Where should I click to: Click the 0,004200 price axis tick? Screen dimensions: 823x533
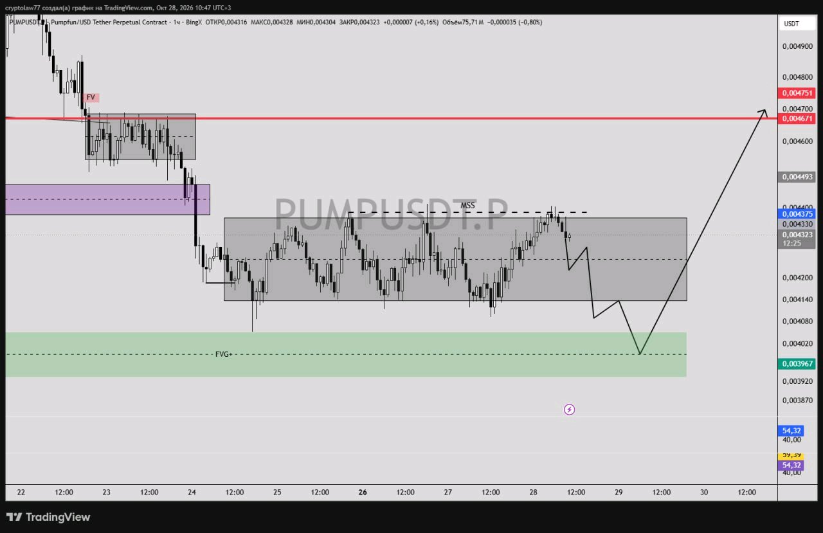click(797, 278)
